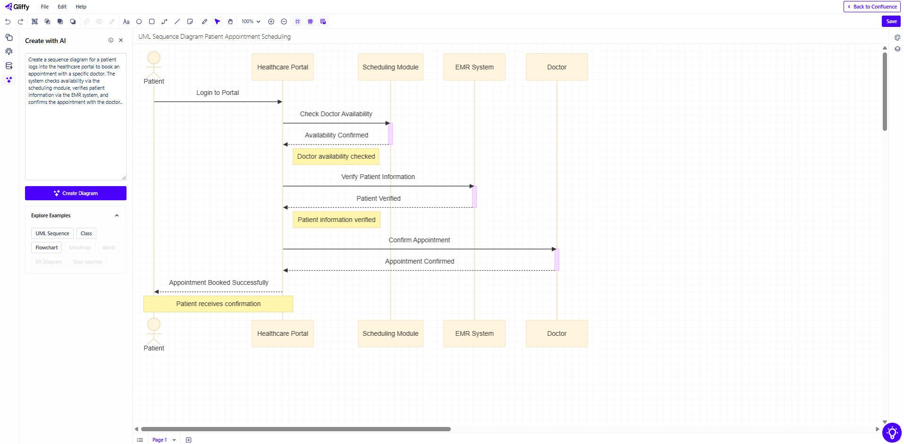Select the 'Patient information verified' note
904x444 pixels.
click(337, 220)
